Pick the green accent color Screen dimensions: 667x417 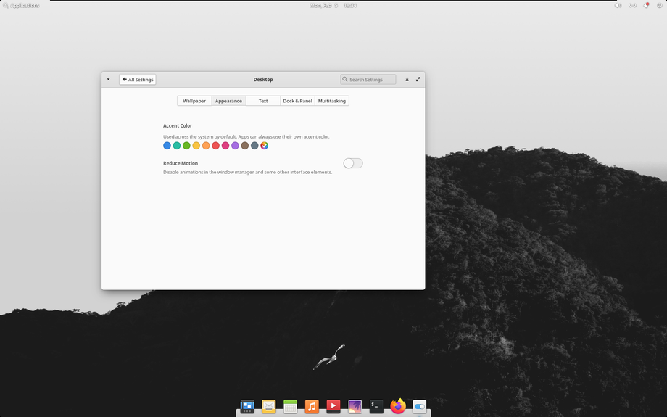point(186,146)
